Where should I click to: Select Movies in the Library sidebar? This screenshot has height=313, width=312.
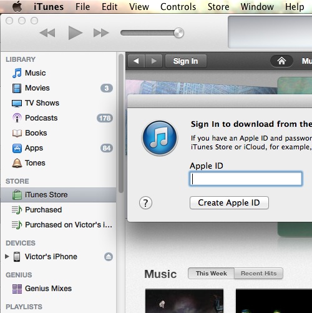pos(58,88)
